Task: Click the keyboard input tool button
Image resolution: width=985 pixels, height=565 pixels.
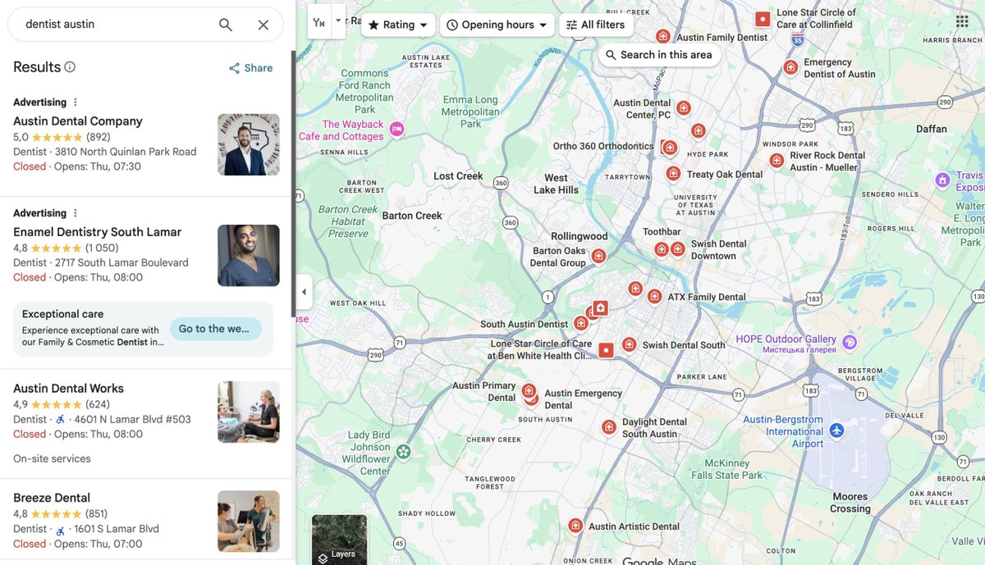Action: [319, 22]
